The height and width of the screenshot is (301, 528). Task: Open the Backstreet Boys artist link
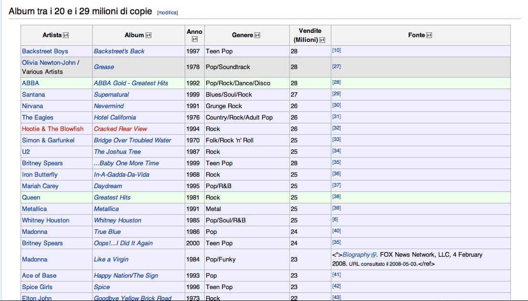tap(45, 51)
